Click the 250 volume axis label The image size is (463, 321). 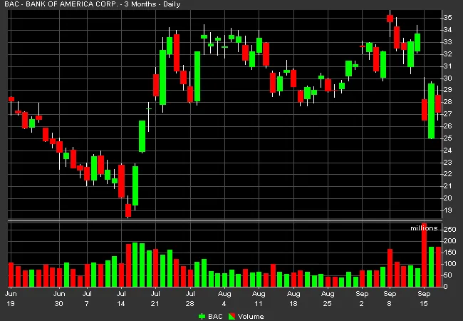449,230
